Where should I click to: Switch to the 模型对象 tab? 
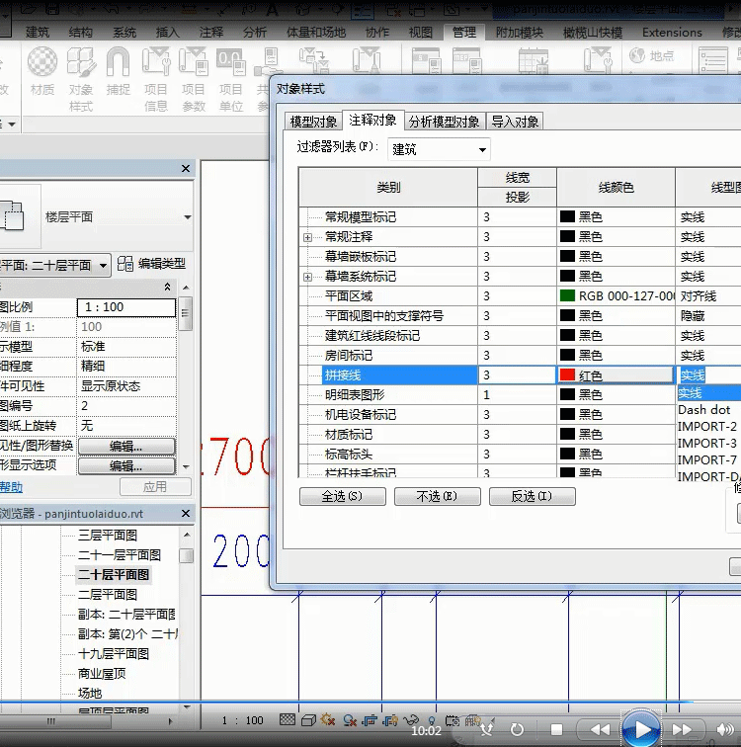click(x=313, y=122)
